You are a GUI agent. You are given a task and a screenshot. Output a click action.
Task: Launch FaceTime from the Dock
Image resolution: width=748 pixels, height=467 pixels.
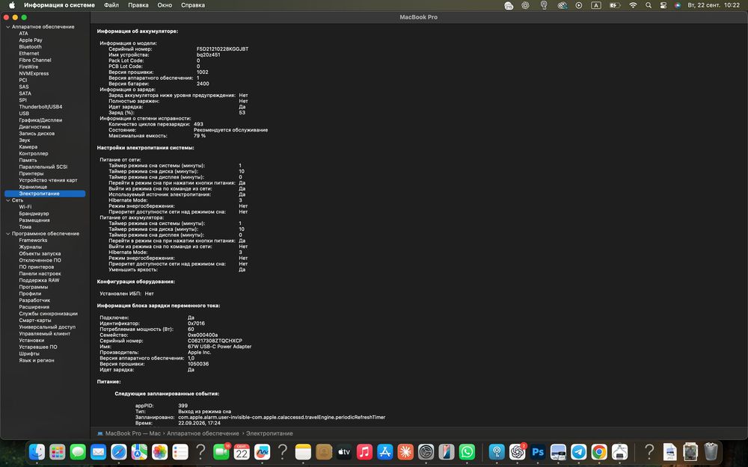tap(221, 452)
